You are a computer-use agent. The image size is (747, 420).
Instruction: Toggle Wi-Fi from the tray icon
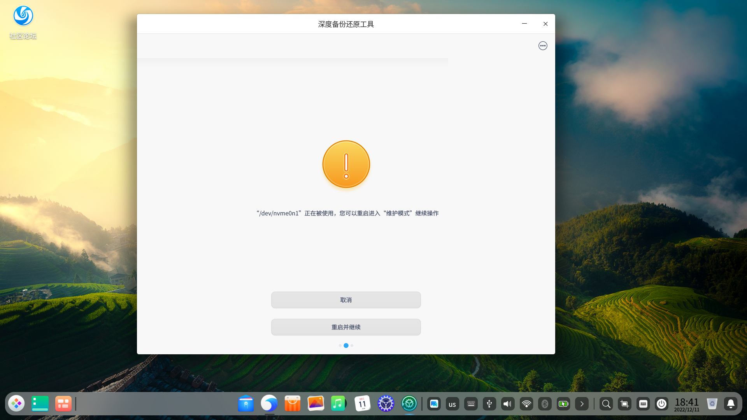click(526, 404)
